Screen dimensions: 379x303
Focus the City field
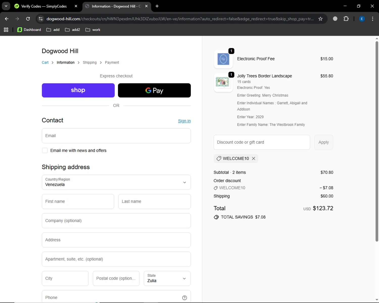pos(65,279)
